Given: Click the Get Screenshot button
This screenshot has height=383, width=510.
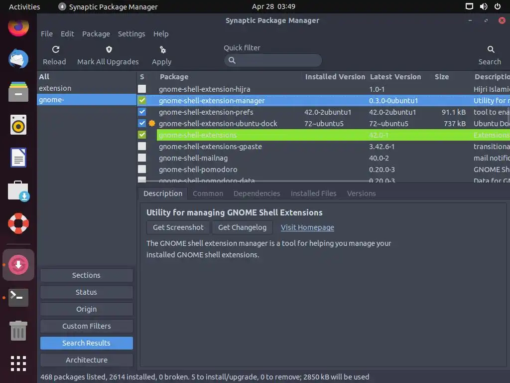Looking at the screenshot, I should coord(178,227).
